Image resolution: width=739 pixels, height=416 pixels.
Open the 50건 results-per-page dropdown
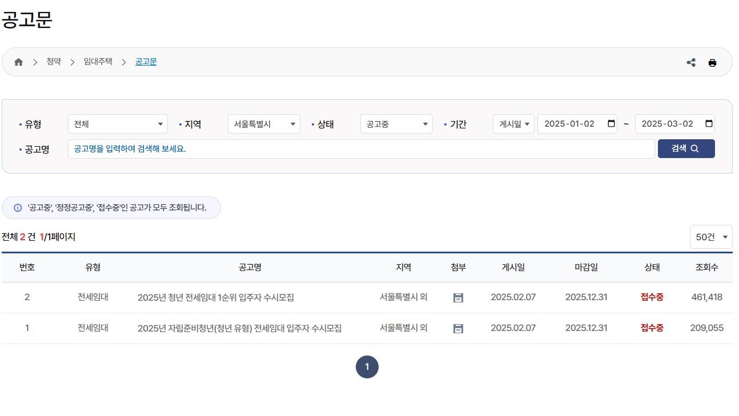coord(710,237)
